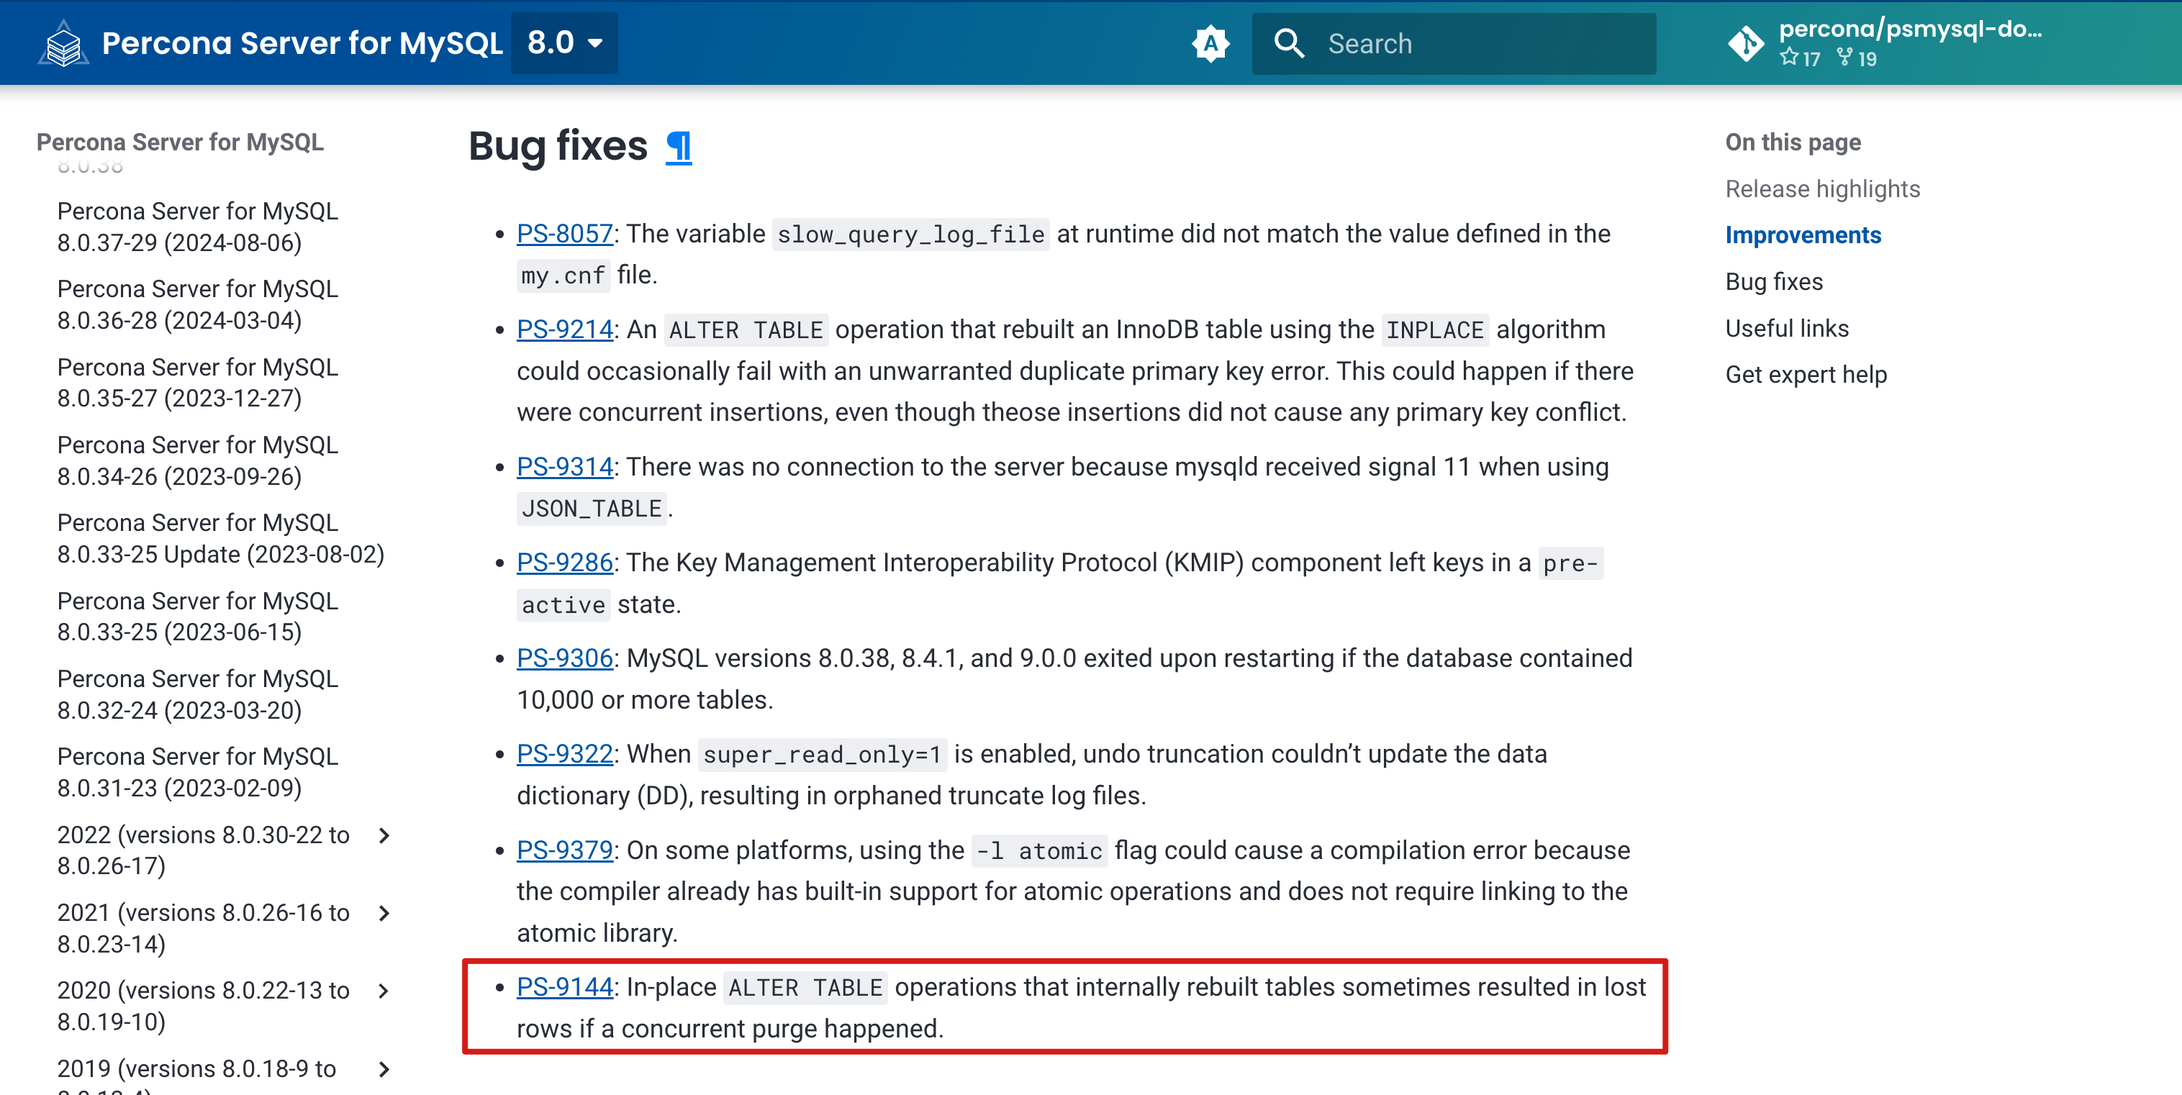Open the percona/psmysql-docs git repository icon
Viewport: 2182px width, 1095px height.
click(1747, 43)
